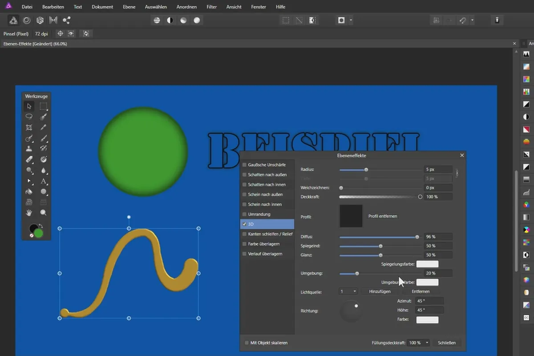Select the rectangular marquee tool

44,106
